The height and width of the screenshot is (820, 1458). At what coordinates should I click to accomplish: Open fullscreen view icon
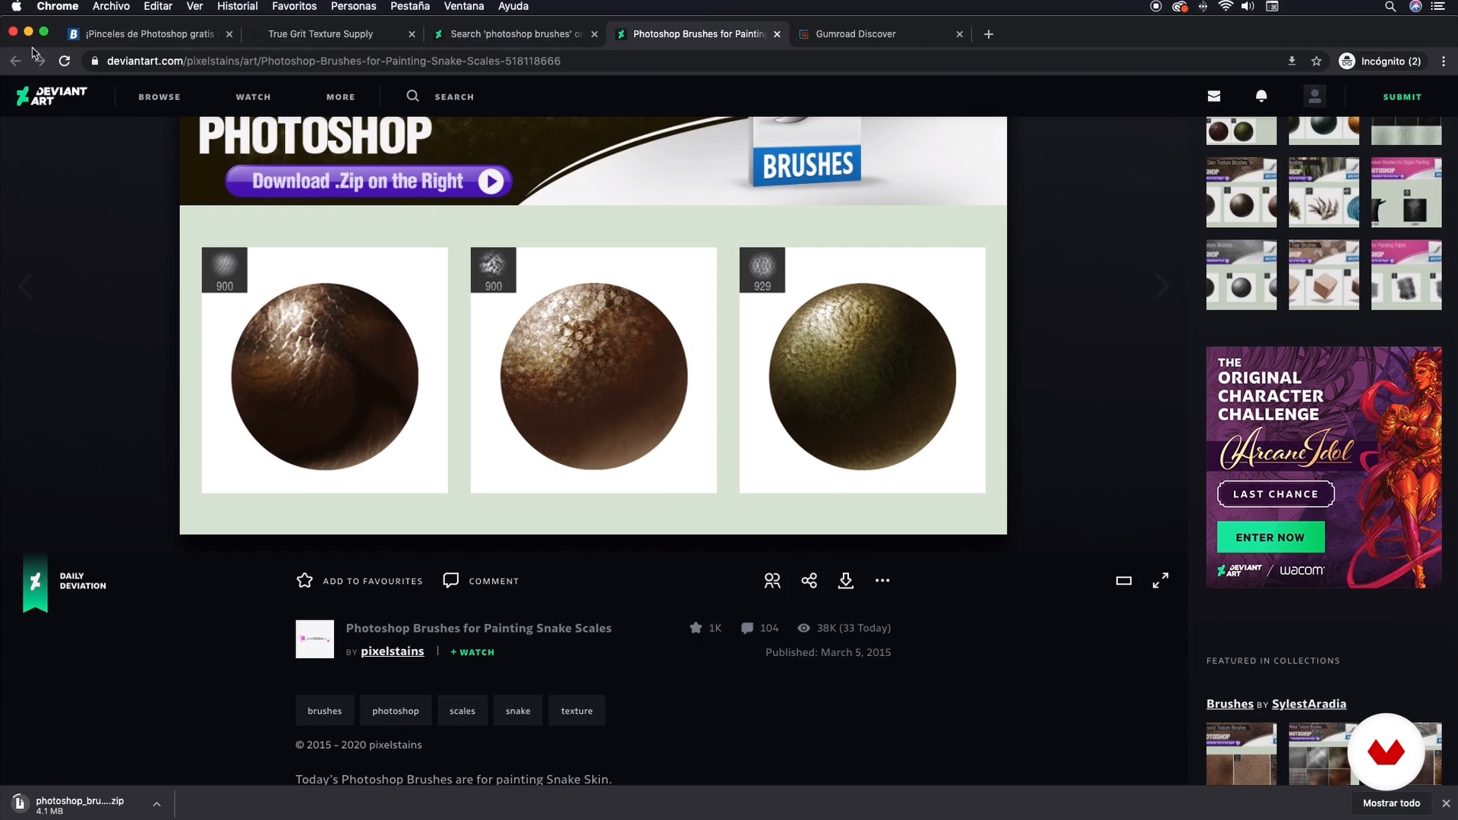click(1160, 581)
